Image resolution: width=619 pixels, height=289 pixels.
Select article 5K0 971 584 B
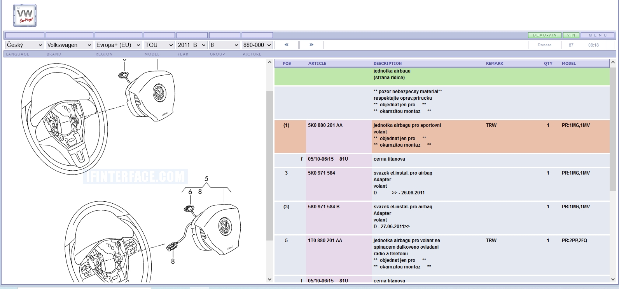[x=324, y=207]
